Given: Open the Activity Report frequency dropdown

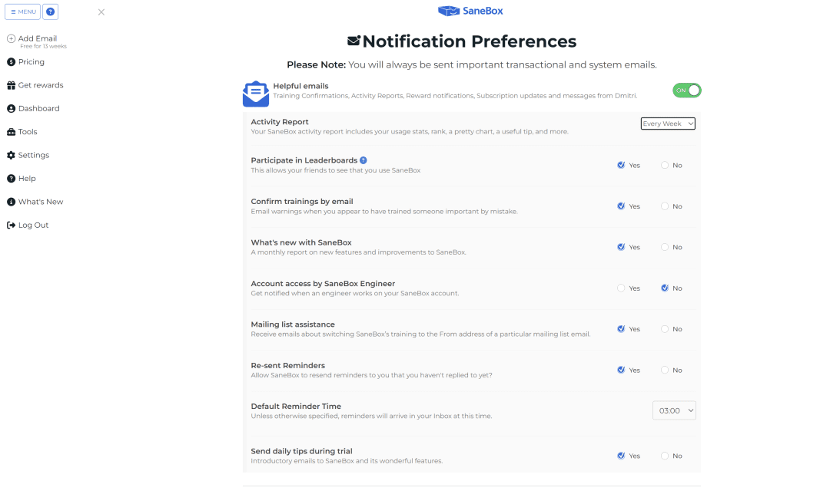Looking at the screenshot, I should (667, 123).
